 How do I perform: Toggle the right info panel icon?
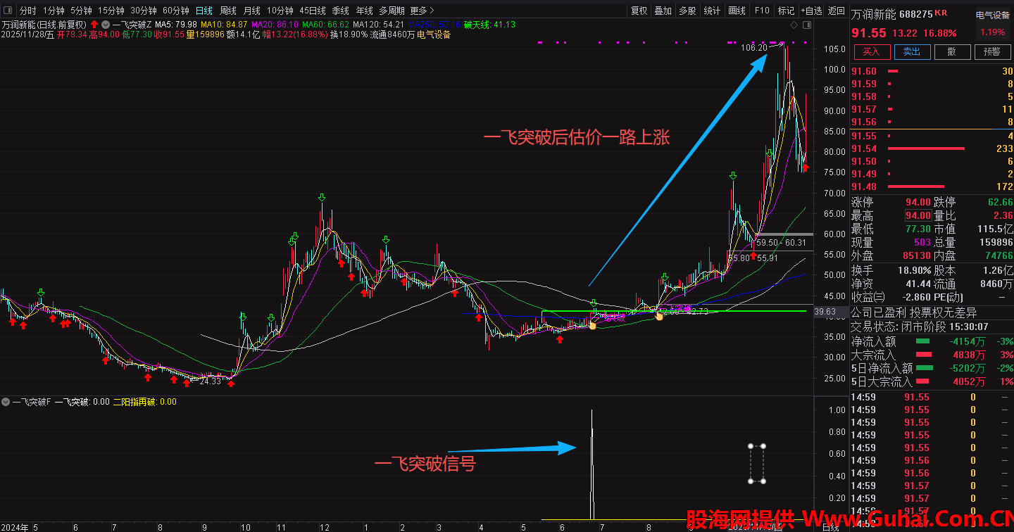pyautogui.click(x=808, y=25)
